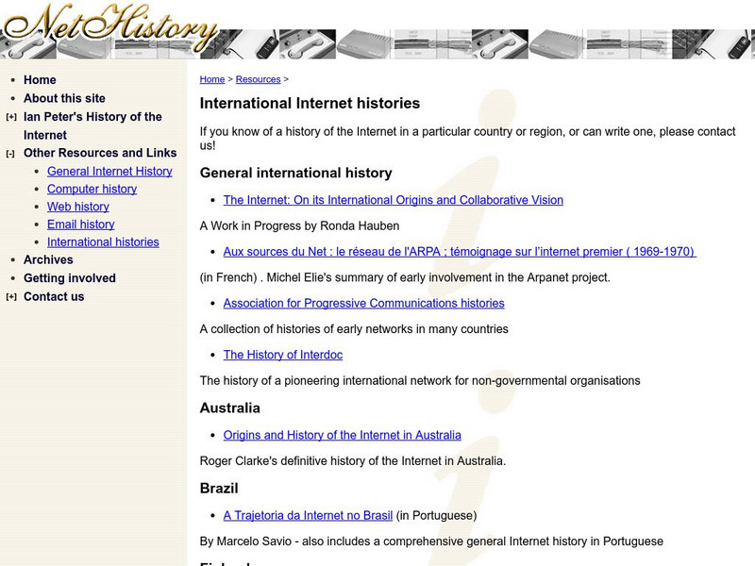Open A Trajetoria da Internet no Brasil
This screenshot has height=566, width=755.
click(x=308, y=516)
